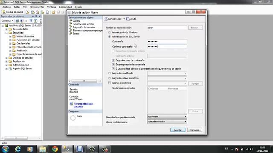The image size is (273, 153).
Task: Open Internet Explorer from the taskbar
Action: 18,149
